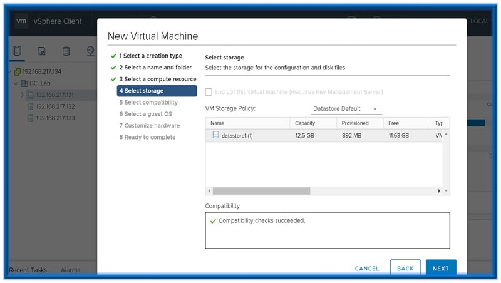Viewport: 501px width, 283px height.
Task: Click the BACK button
Action: [x=405, y=269]
